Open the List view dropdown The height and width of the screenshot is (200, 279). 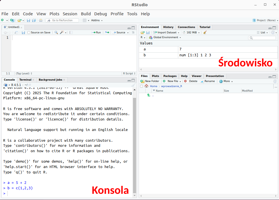click(263, 32)
